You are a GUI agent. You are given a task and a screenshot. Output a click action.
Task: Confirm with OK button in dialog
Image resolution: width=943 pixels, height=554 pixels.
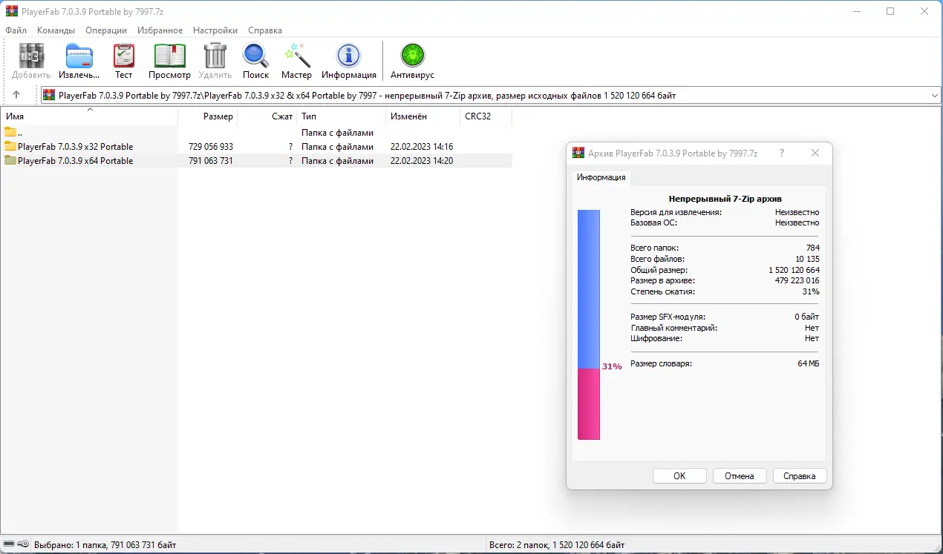click(x=679, y=476)
